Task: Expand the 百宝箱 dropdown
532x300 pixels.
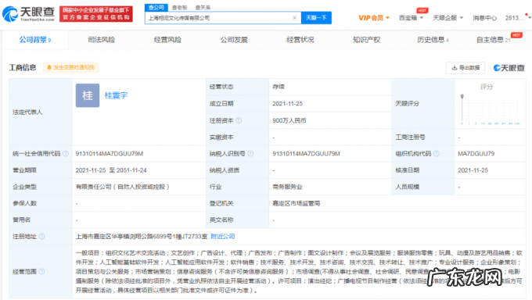Action: click(x=411, y=18)
